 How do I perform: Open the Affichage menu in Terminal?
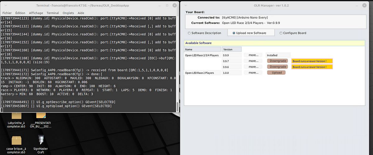pyautogui.click(x=36, y=13)
